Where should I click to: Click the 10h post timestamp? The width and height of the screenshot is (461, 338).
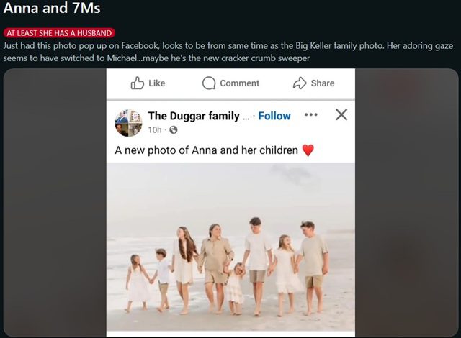pyautogui.click(x=155, y=130)
